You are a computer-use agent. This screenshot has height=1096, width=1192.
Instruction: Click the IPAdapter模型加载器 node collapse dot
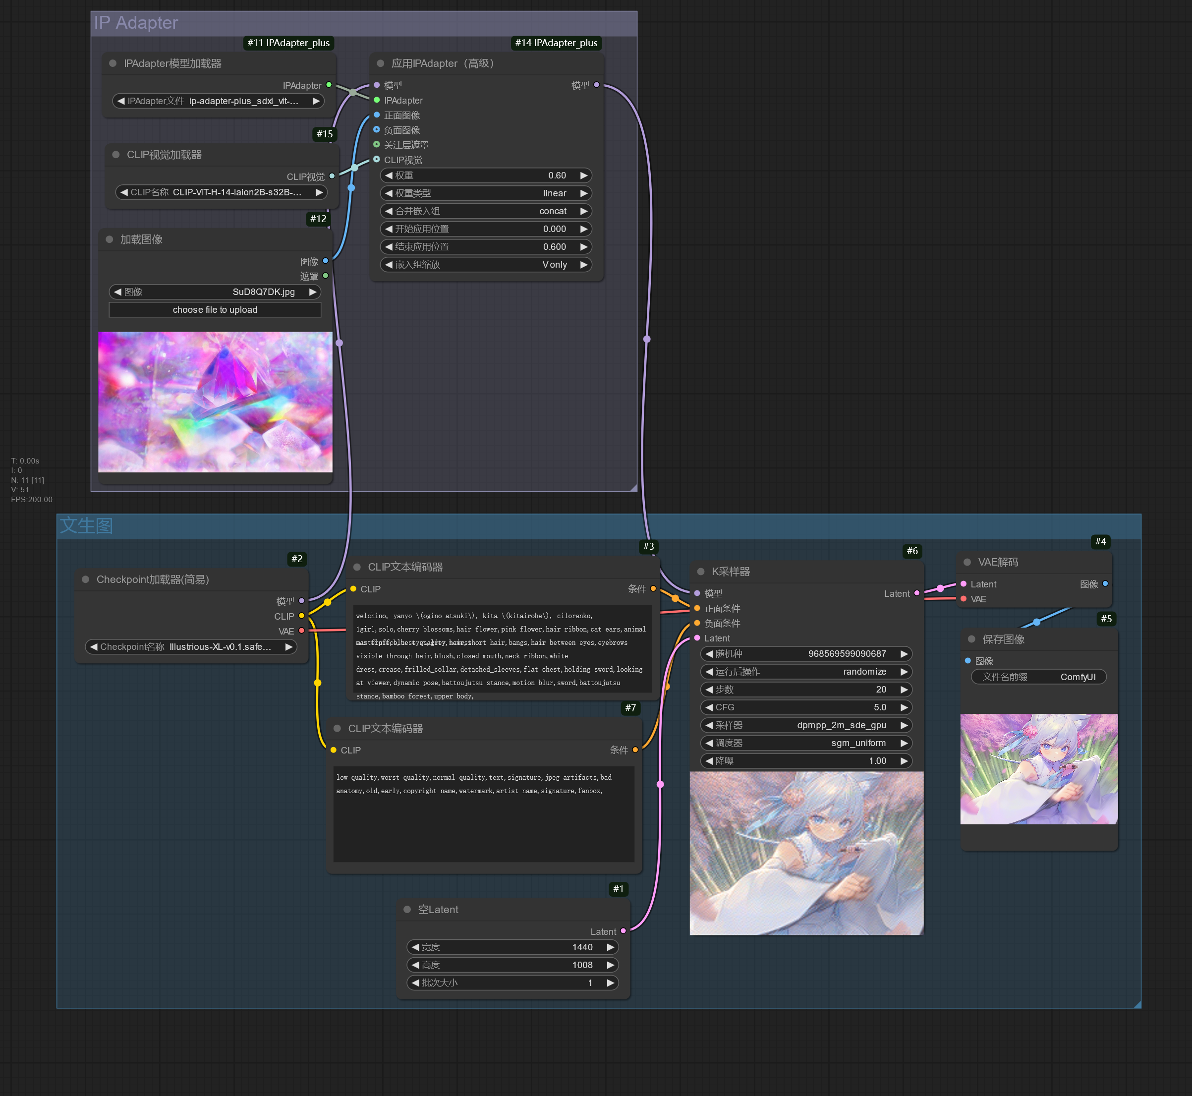[x=113, y=63]
